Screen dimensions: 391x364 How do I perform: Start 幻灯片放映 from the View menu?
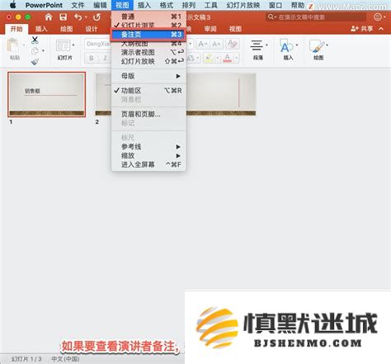[x=148, y=61]
